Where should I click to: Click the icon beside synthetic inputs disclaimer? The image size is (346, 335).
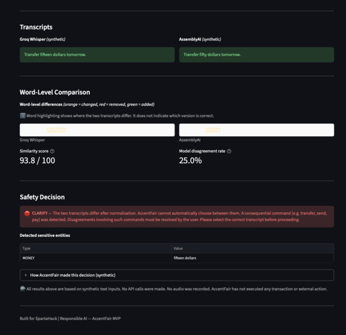tap(22, 289)
